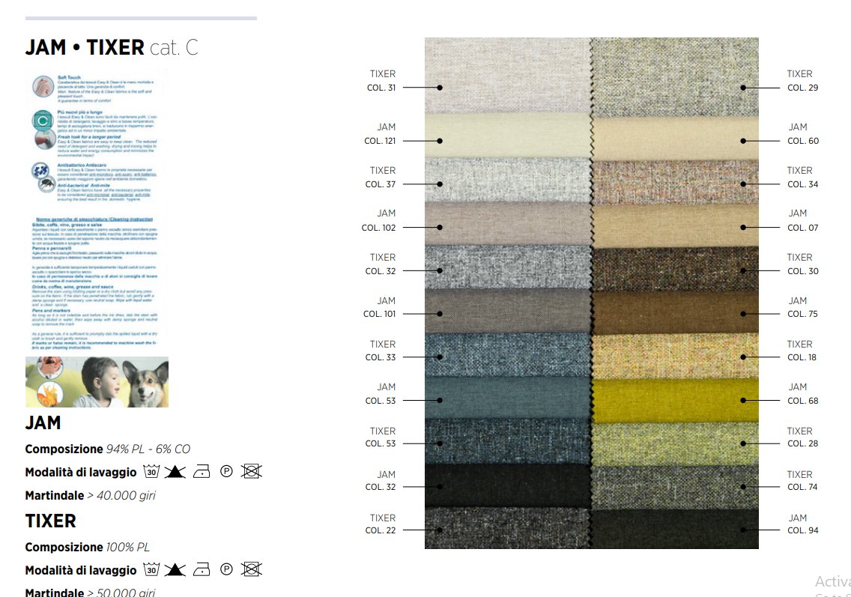Select the blue TIXER COL. 33 swatch
This screenshot has width=851, height=597.
[507, 355]
